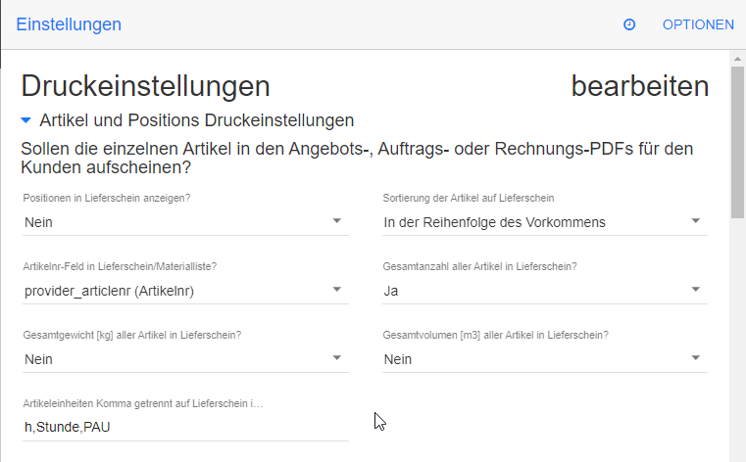Click the clock history icon in header

point(629,24)
